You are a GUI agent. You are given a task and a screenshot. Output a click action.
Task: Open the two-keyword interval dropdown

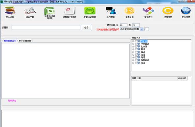(x=142, y=29)
